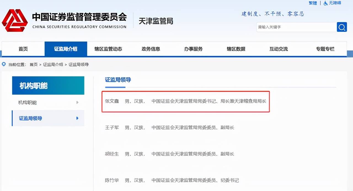Click the search keyword input field
Image resolution: width=353 pixels, height=191 pixels.
pos(296,27)
